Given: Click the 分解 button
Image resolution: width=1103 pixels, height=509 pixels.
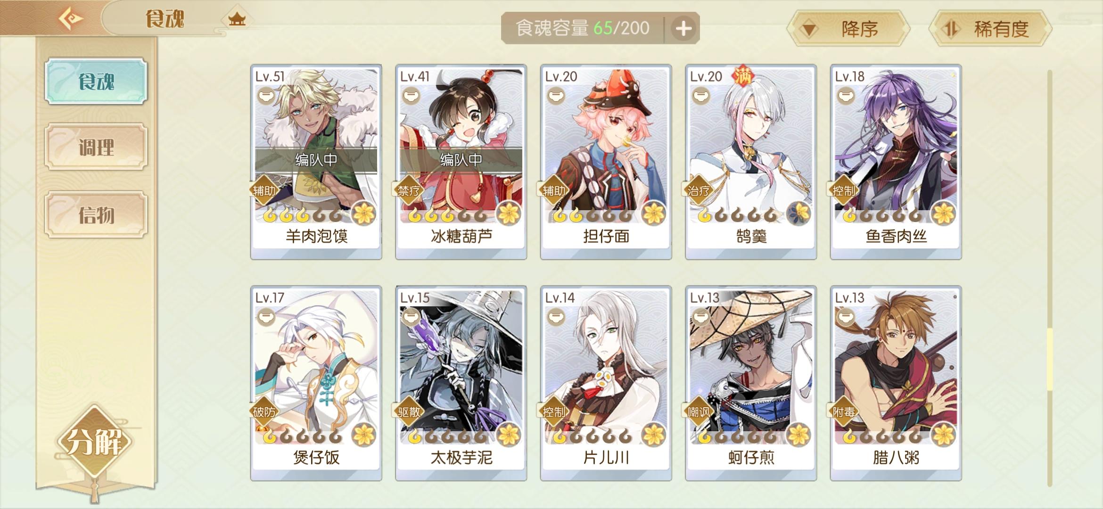Looking at the screenshot, I should click(x=95, y=442).
